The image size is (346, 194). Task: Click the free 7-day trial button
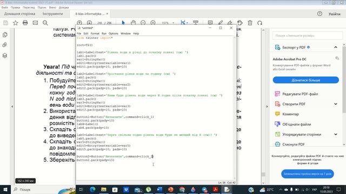[x=308, y=174]
